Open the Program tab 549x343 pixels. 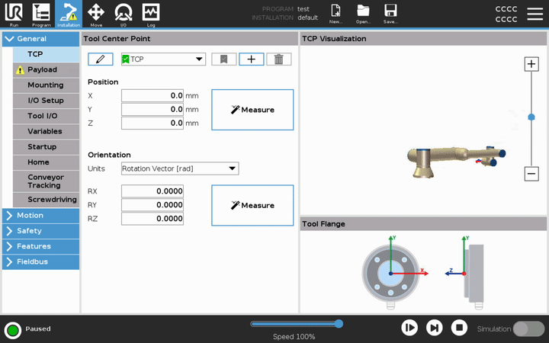(41, 14)
